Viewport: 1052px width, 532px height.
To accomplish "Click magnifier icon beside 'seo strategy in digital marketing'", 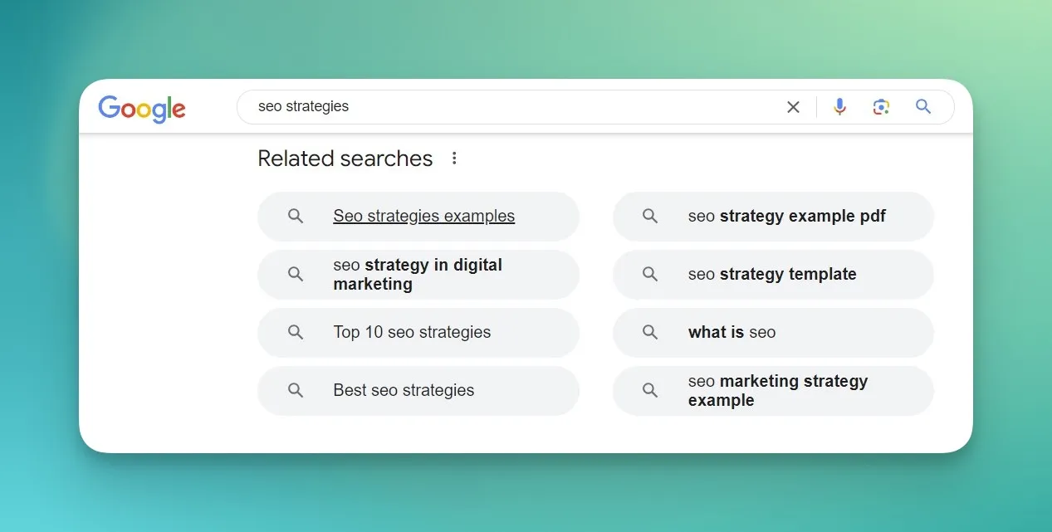I will click(x=296, y=275).
